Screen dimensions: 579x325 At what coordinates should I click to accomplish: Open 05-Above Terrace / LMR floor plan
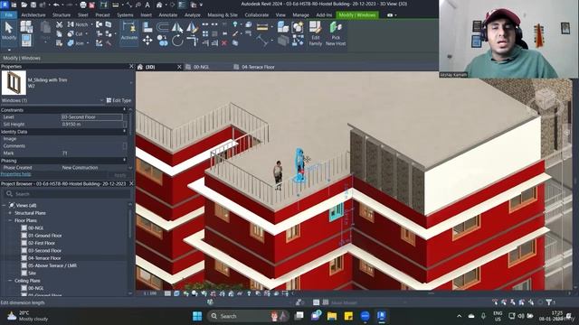click(52, 265)
